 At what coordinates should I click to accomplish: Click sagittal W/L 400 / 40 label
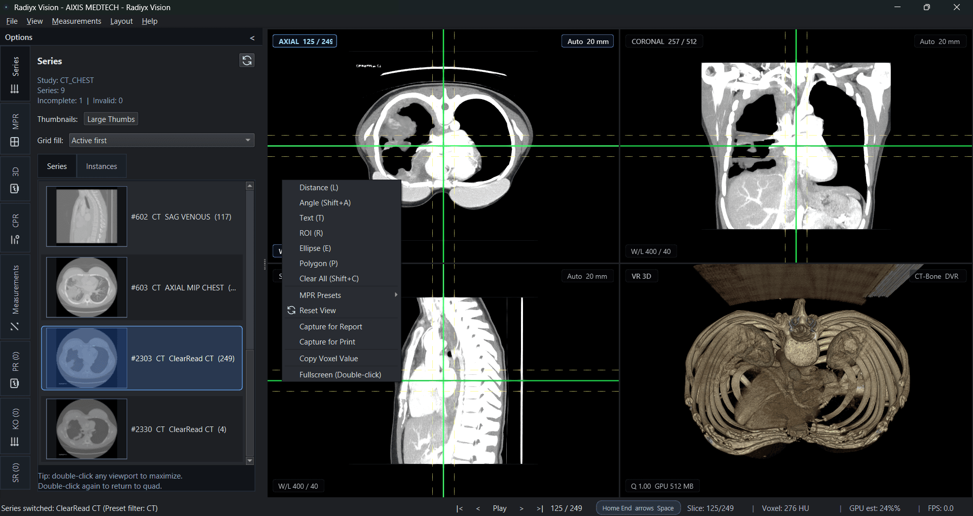point(298,486)
